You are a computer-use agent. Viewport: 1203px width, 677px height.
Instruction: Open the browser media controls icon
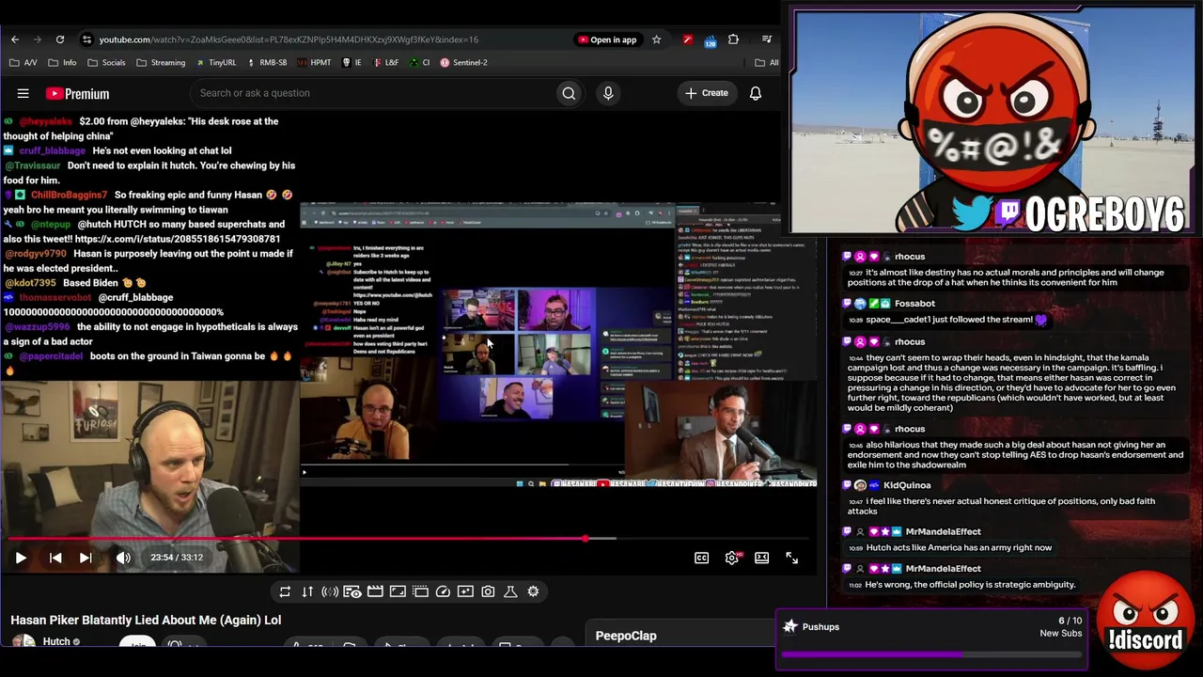pos(767,39)
